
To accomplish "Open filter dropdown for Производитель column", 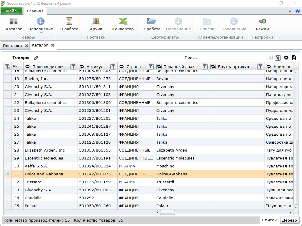I will (73, 67).
